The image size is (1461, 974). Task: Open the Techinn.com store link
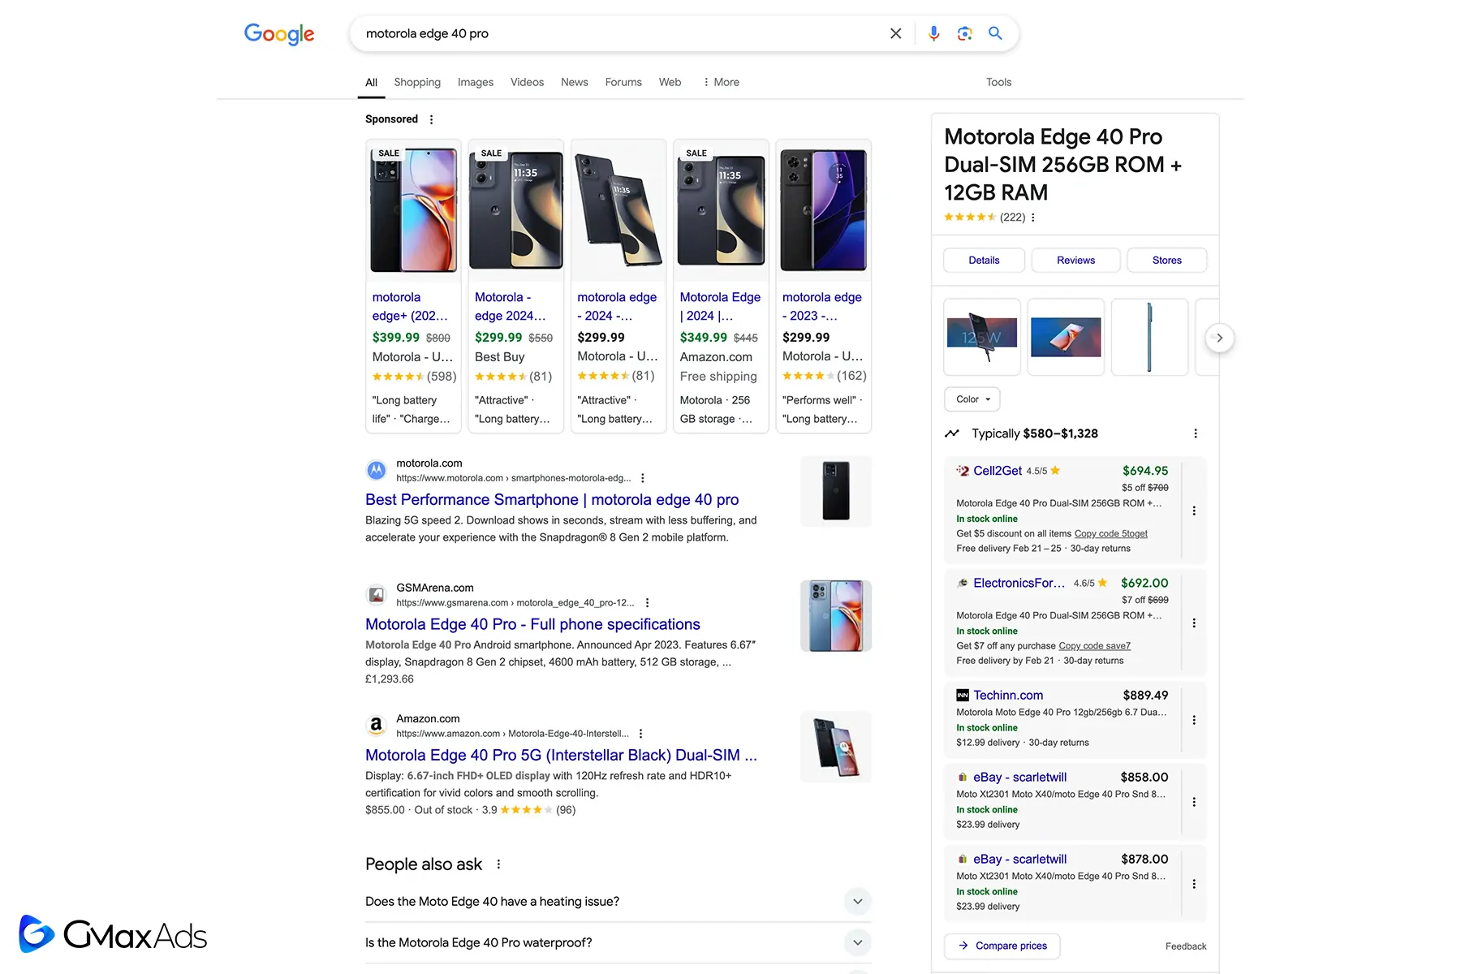tap(1008, 696)
